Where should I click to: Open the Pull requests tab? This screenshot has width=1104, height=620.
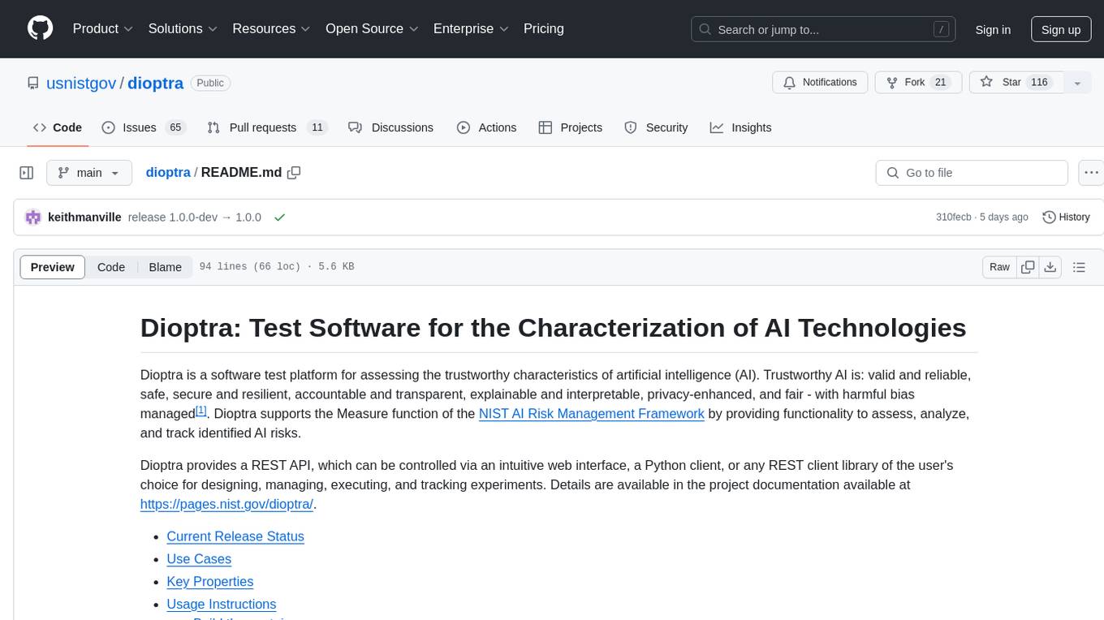click(x=267, y=127)
